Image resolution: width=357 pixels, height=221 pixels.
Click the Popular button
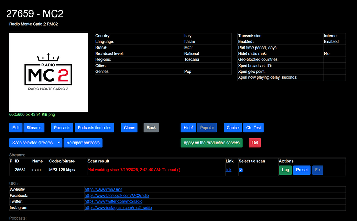[x=207, y=128]
